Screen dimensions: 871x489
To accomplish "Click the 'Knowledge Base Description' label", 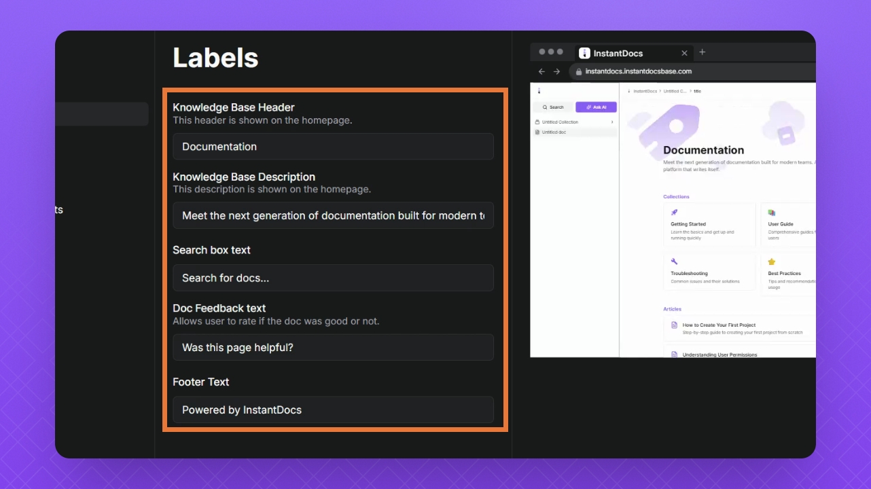I will click(244, 177).
